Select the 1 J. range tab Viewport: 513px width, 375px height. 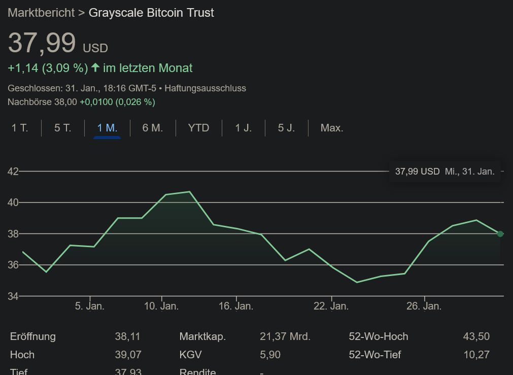click(x=244, y=128)
